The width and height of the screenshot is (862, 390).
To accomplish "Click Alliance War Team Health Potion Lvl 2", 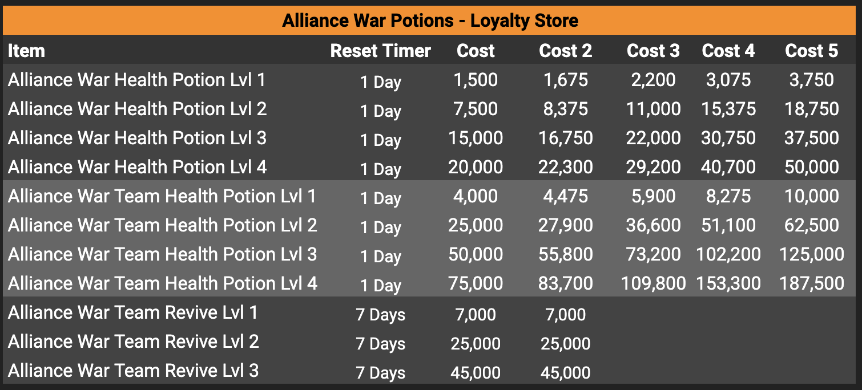I will click(162, 225).
